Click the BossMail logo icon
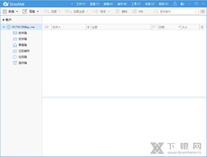 (x=6, y=4)
